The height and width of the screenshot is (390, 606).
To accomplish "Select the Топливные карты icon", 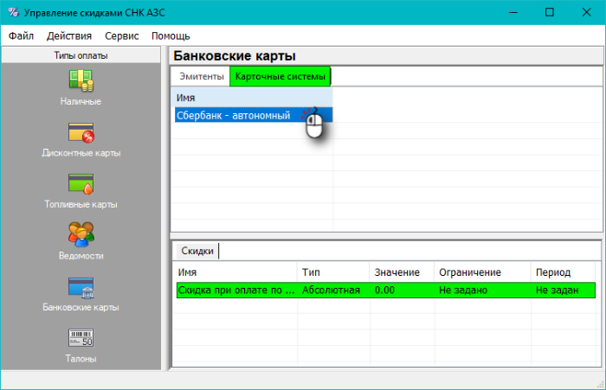I will (x=81, y=183).
